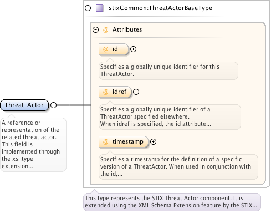The width and height of the screenshot is (271, 213).
Task: Click the purple ThreatActorBaseType type icon
Action: coord(100,8)
